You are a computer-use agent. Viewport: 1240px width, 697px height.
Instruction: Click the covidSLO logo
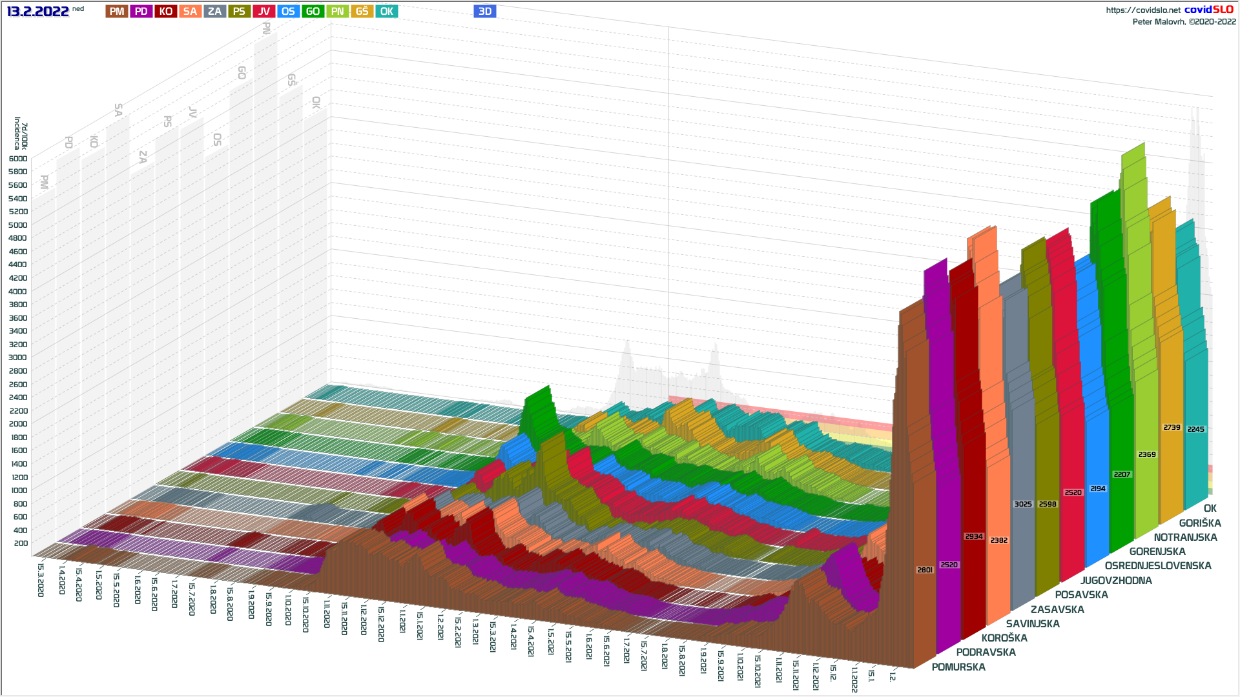[1208, 9]
